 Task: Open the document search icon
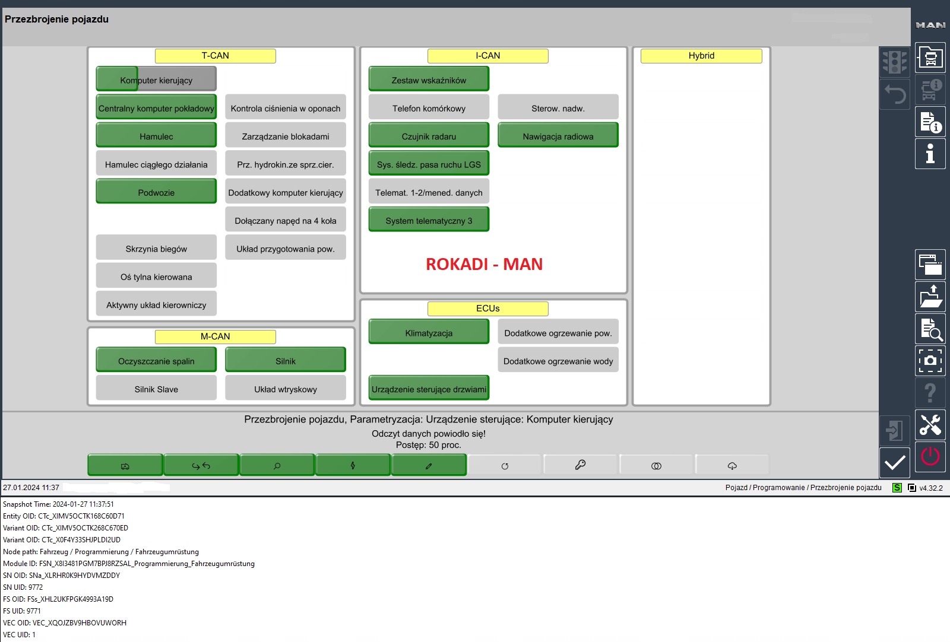tap(930, 329)
